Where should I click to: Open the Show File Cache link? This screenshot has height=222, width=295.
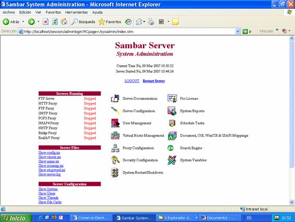coord(50,202)
